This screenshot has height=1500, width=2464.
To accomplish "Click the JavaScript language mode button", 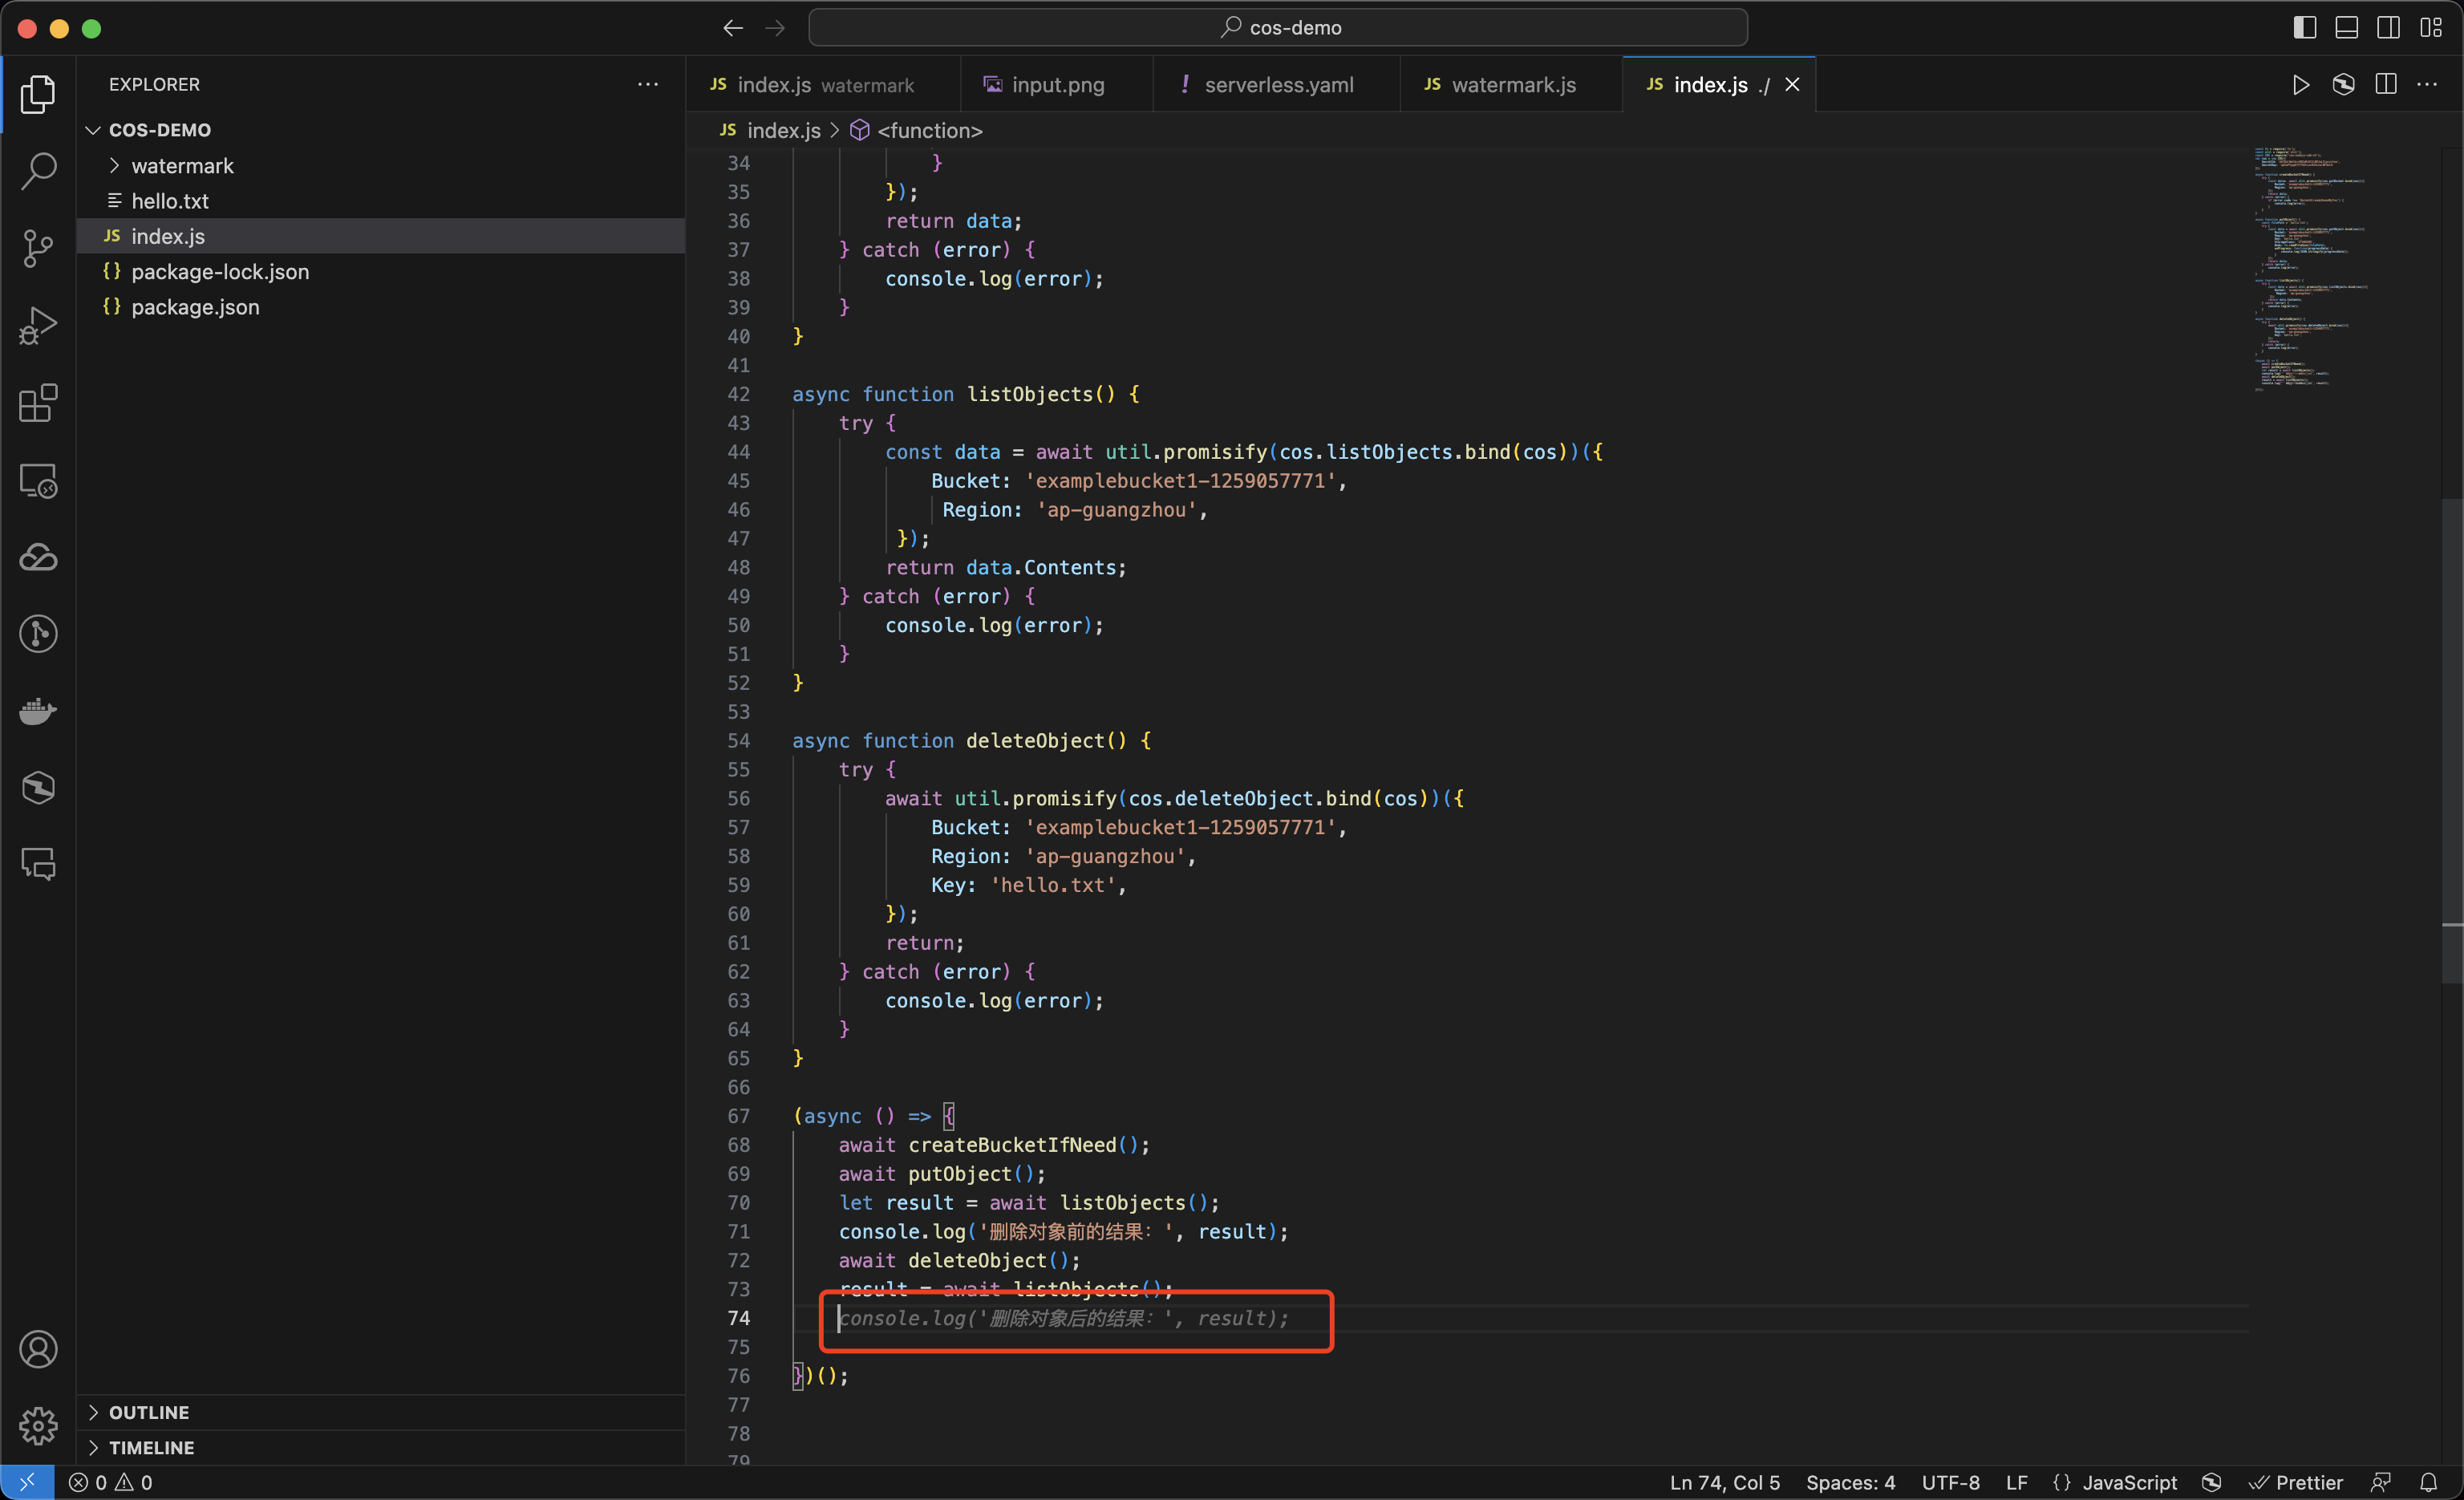I will click(x=2128, y=1482).
